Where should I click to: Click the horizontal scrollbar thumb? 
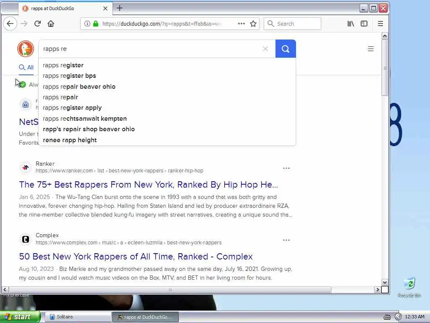[170, 289]
